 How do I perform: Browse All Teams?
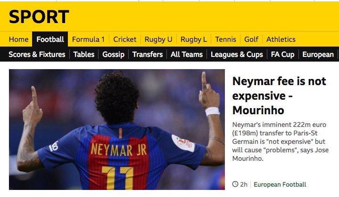(x=187, y=55)
